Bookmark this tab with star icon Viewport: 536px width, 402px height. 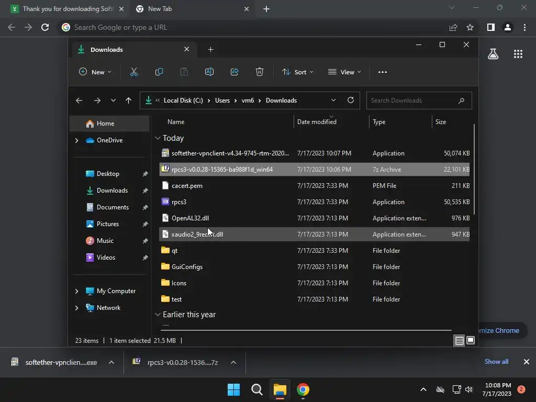[470, 27]
